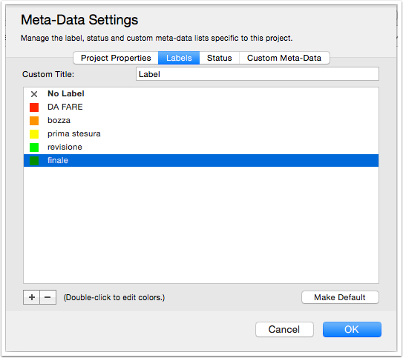The height and width of the screenshot is (358, 403).
Task: Click the Make Default button
Action: pyautogui.click(x=340, y=297)
